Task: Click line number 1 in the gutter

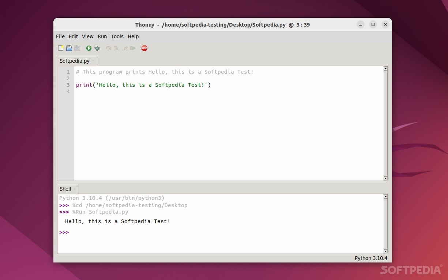Action: [x=68, y=72]
